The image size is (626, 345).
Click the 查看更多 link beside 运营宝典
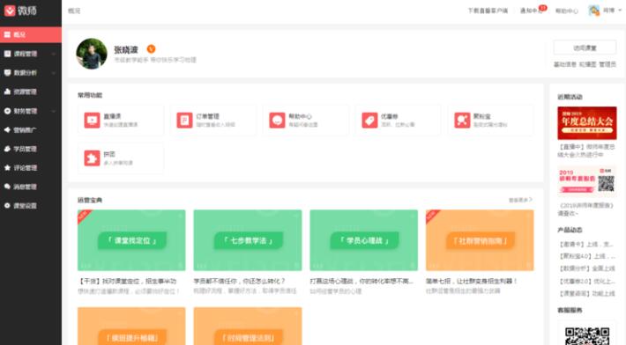[x=520, y=200]
